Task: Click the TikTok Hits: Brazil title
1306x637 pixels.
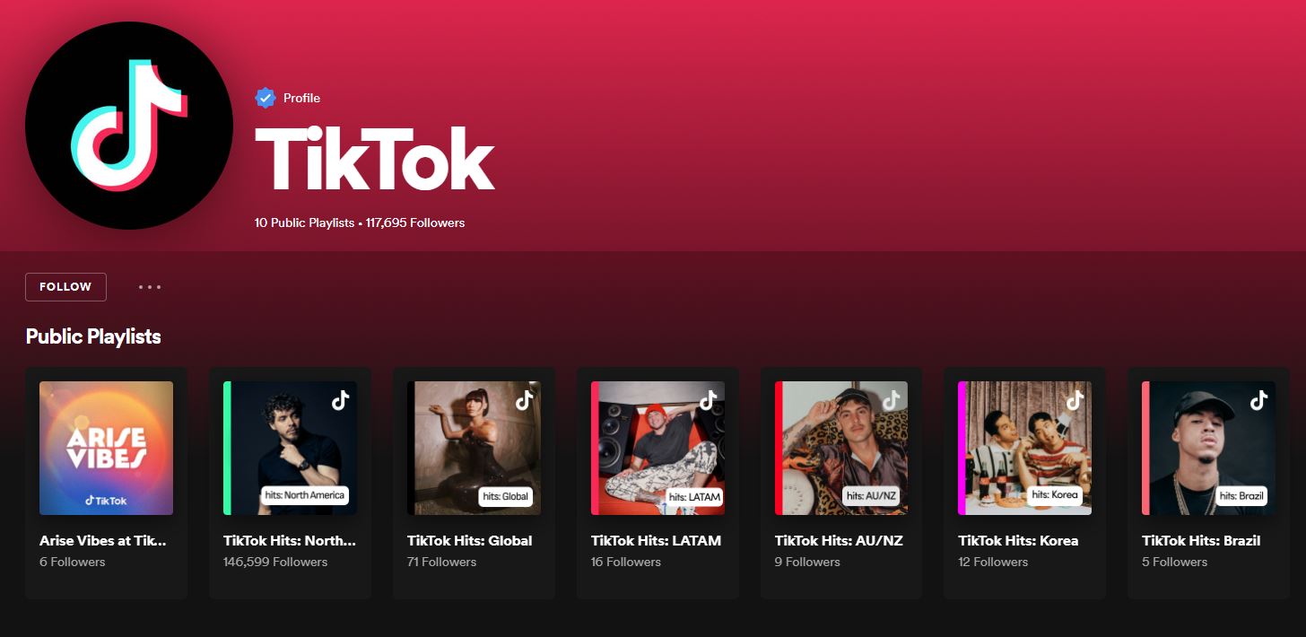Action: (1200, 540)
